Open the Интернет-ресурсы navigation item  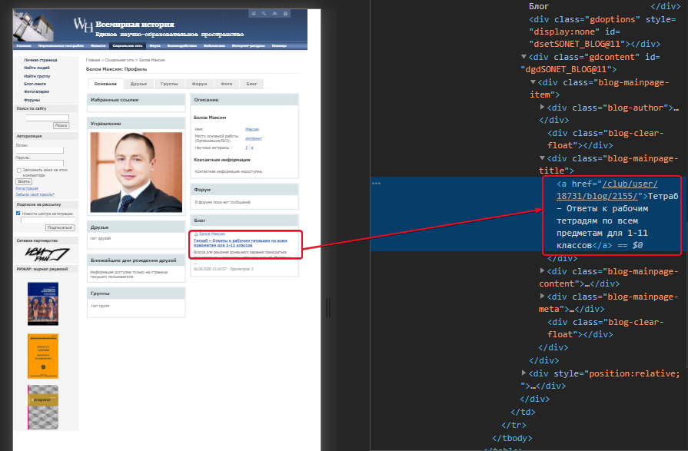pos(248,45)
